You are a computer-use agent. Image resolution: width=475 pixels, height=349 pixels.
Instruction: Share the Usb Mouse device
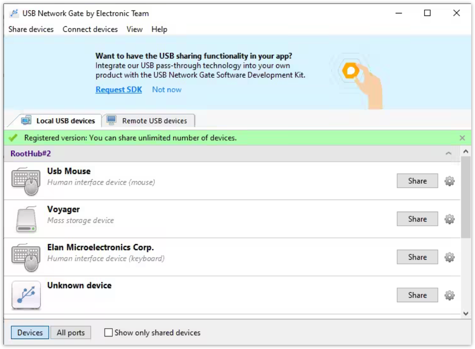coord(417,181)
